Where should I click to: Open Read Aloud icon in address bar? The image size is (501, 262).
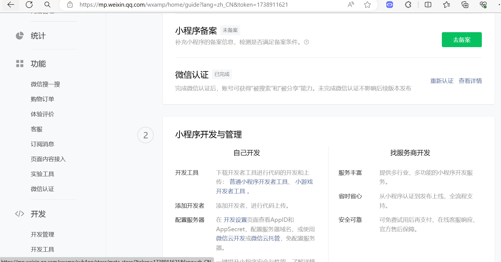click(351, 4)
